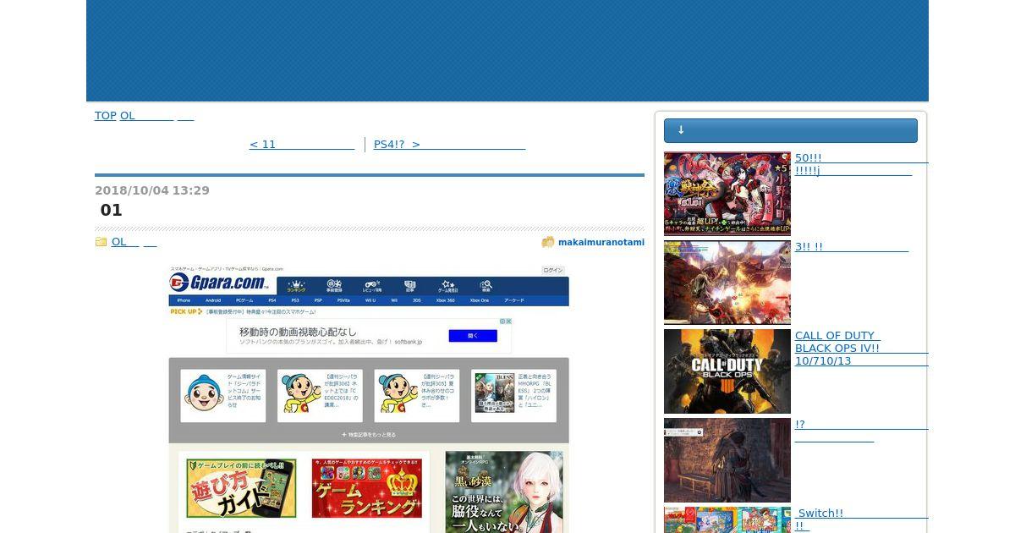Click the sidebar header with down arrow

(791, 130)
